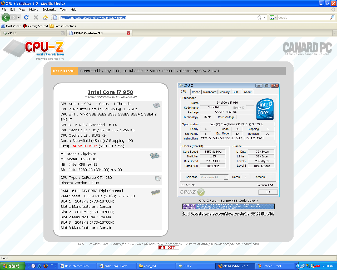Open the Getting Started bookmark
Image resolution: width=337 pixels, height=270 pixels.
[x=35, y=26]
